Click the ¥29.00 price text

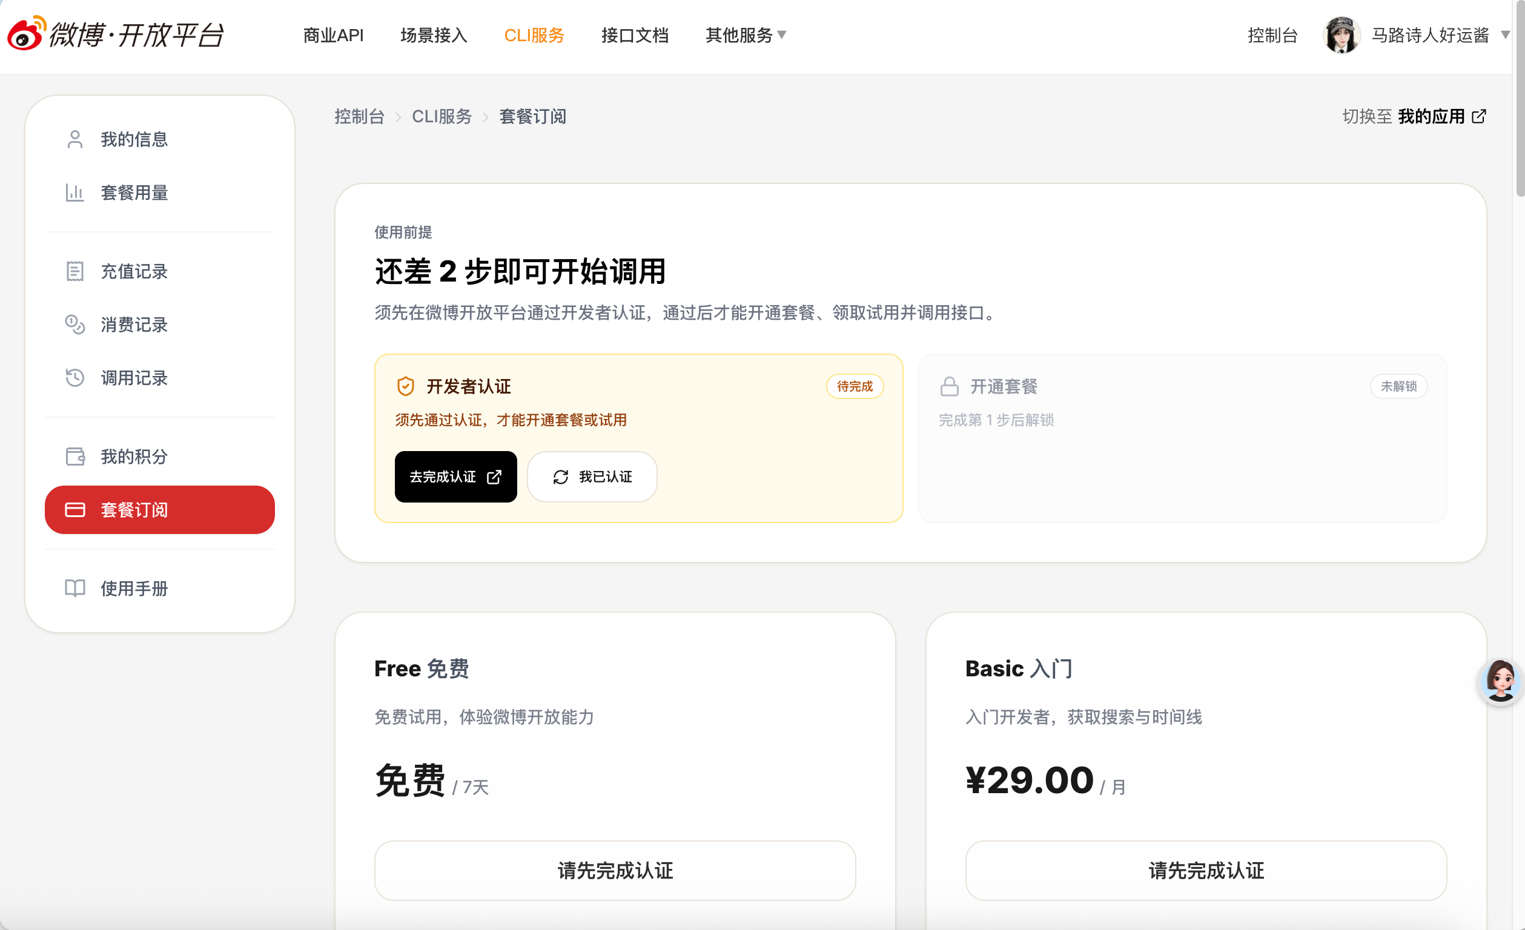pos(1030,780)
